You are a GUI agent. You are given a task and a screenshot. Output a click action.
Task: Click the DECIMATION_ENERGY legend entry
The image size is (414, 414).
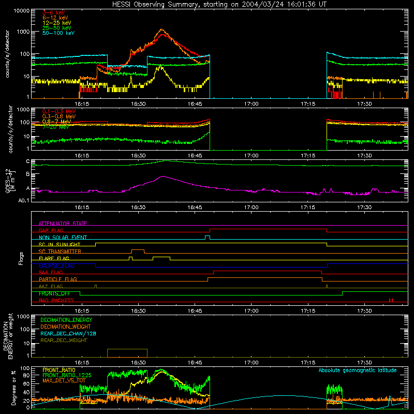pos(66,320)
